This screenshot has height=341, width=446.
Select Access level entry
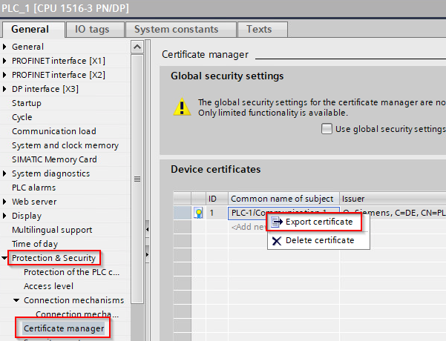tap(48, 286)
